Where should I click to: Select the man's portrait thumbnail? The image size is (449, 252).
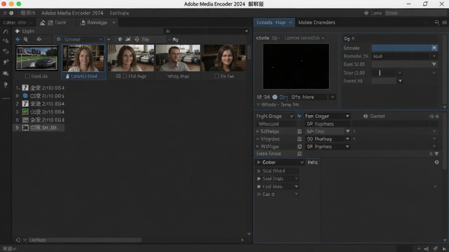point(178,58)
